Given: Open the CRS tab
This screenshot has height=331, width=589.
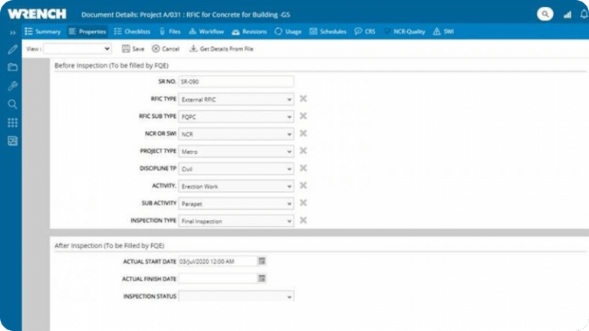Looking at the screenshot, I should (365, 31).
